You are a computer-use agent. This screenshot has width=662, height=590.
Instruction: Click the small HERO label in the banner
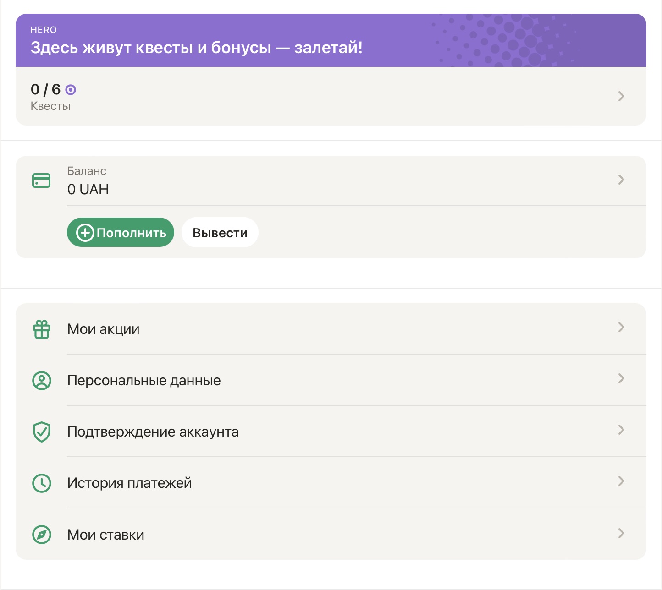44,30
